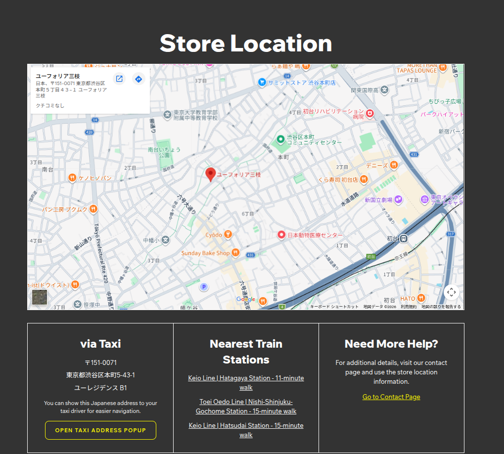The width and height of the screenshot is (504, 454).
Task: Open the larger map view icon
Action: coord(119,79)
